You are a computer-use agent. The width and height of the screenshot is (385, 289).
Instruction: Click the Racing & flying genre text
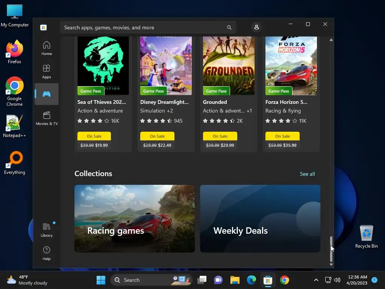point(283,111)
